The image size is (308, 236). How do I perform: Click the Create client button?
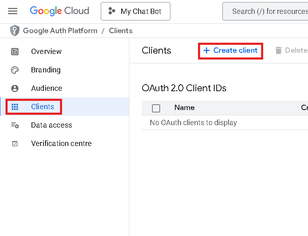pos(231,50)
